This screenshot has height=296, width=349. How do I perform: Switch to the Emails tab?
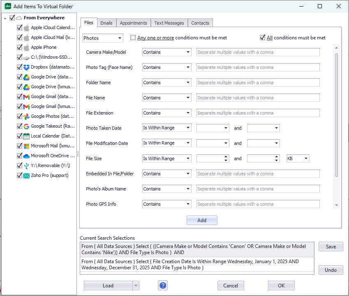point(106,23)
